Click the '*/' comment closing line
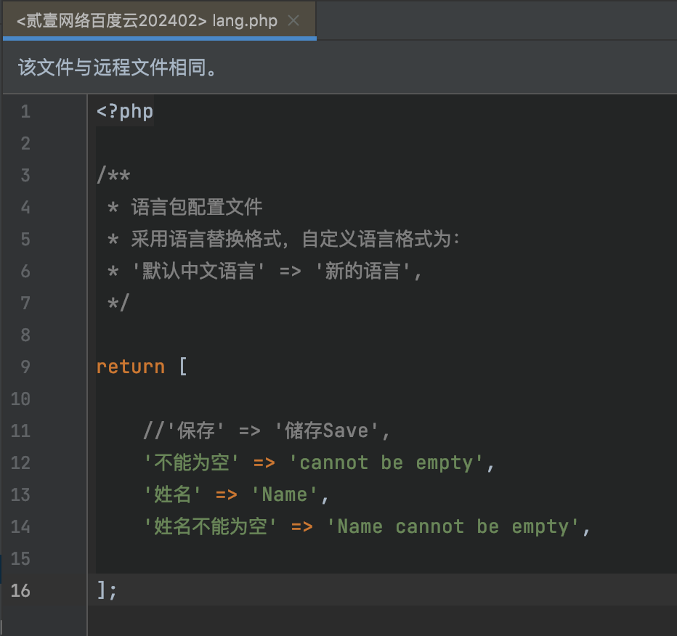 click(x=118, y=303)
